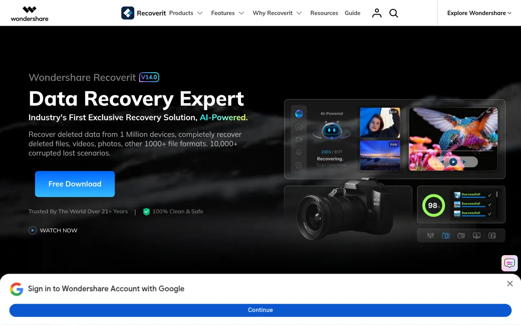521x325 pixels.
Task: Click the third Successful! result row
Action: pyautogui.click(x=473, y=214)
